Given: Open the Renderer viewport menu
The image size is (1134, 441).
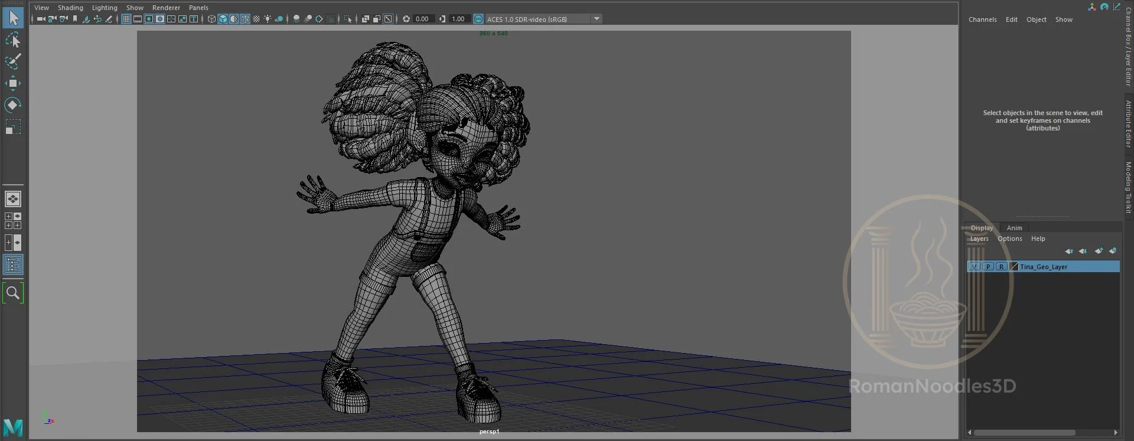Looking at the screenshot, I should [166, 8].
